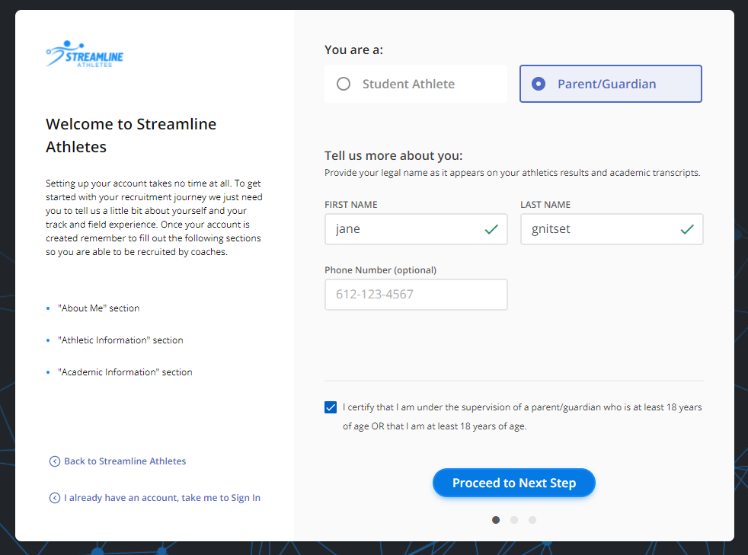Click the green checkmark in Last Name field
This screenshot has height=555, width=748.
pyautogui.click(x=687, y=229)
